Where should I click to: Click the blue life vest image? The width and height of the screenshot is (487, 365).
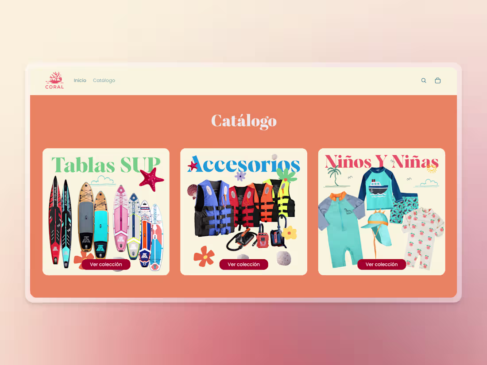point(214,207)
